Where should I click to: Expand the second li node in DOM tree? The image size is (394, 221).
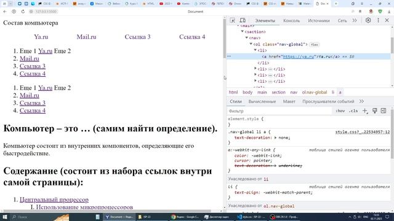pyautogui.click(x=255, y=69)
